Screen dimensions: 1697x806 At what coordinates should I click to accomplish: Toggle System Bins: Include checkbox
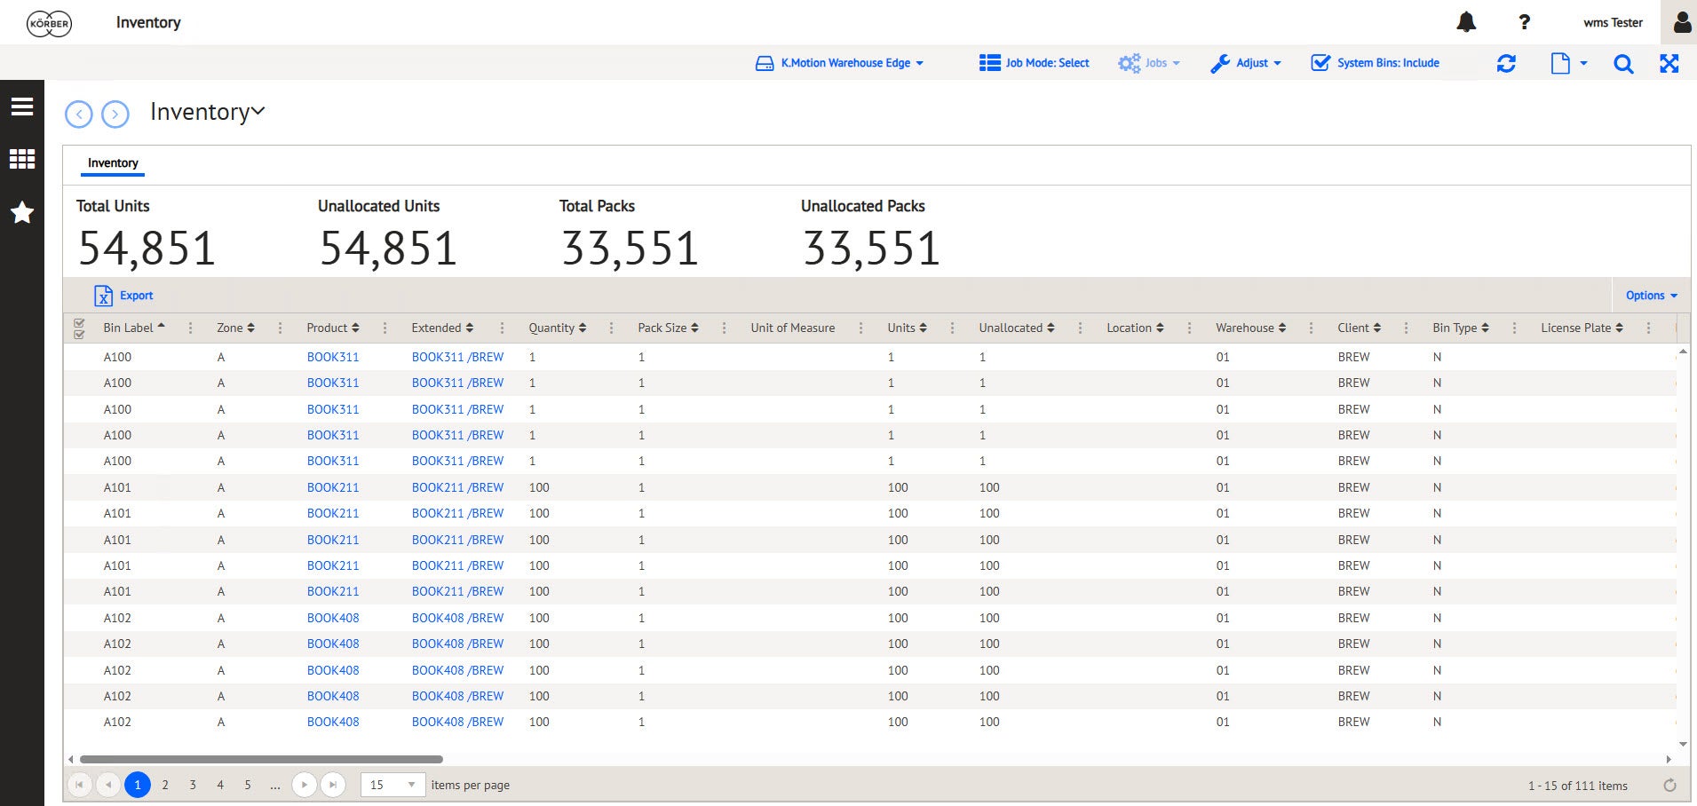[x=1376, y=63]
